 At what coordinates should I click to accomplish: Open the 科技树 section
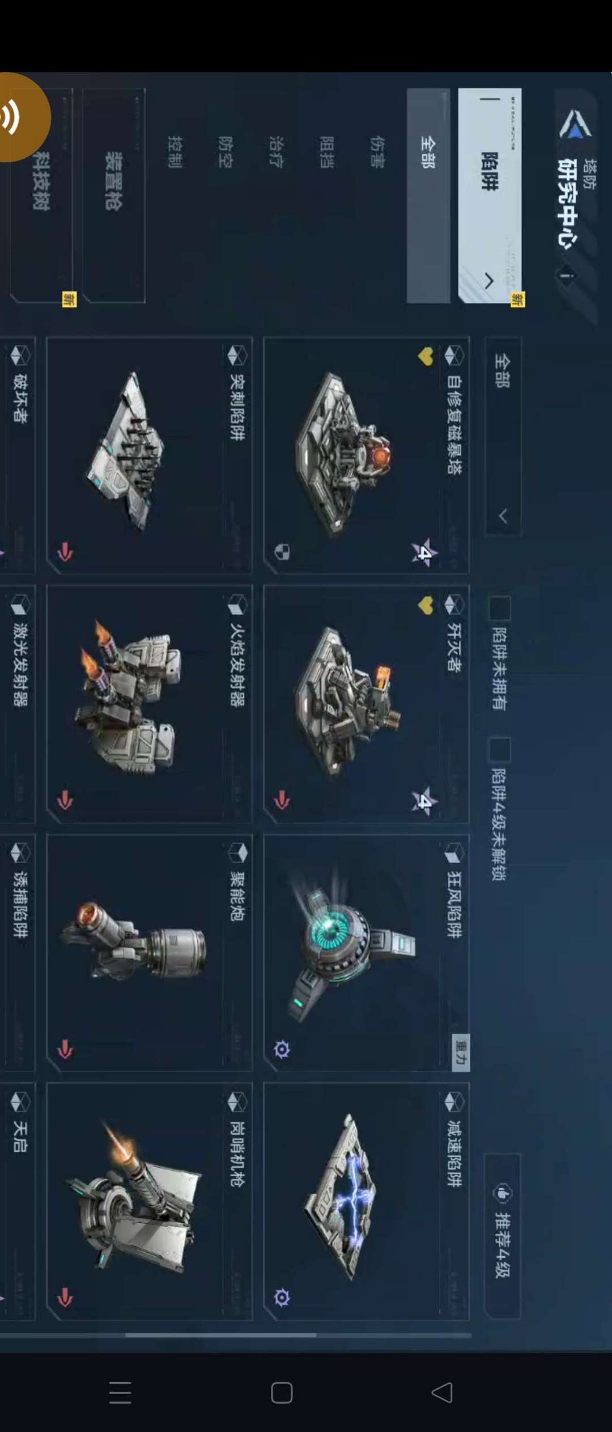(42, 196)
